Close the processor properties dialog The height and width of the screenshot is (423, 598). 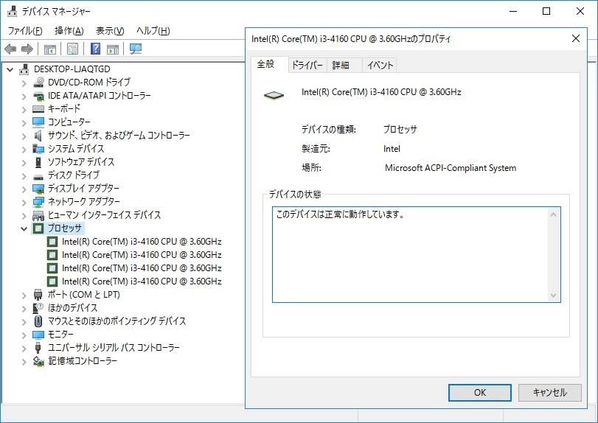(576, 38)
